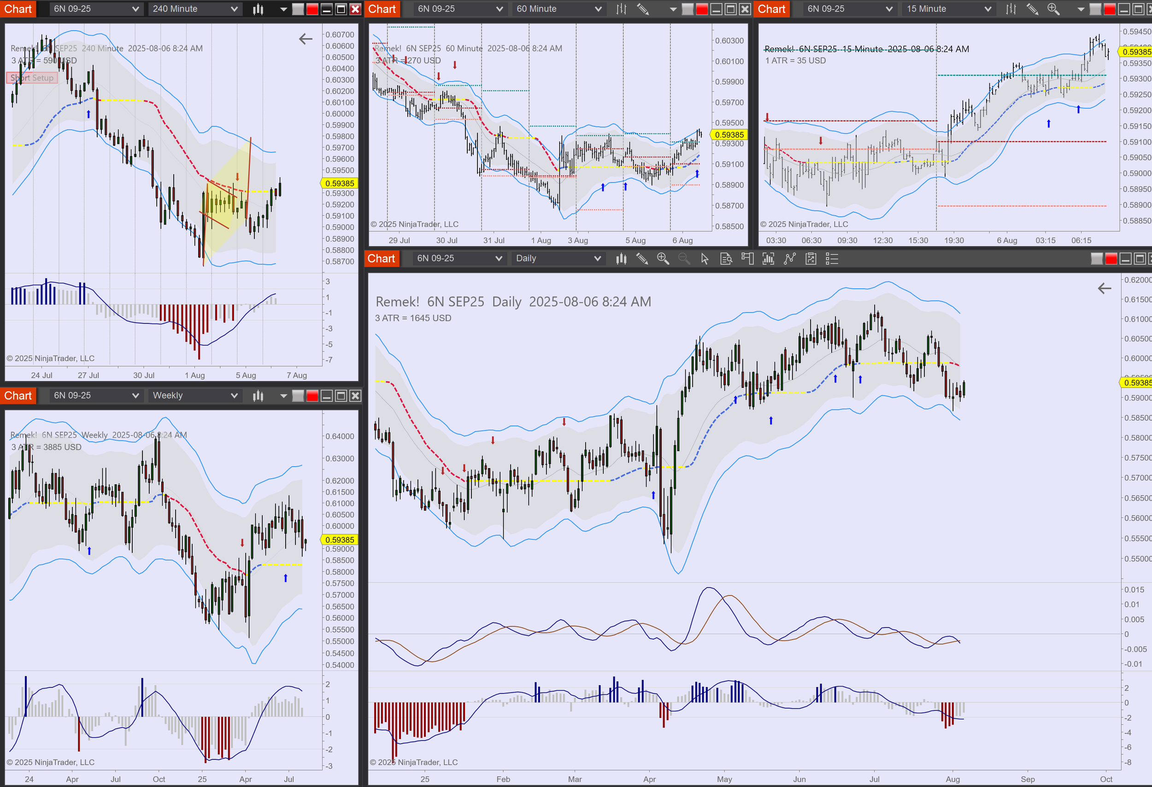The image size is (1152, 787).
Task: Click the 0.59385 price marker on 60 Minute chart
Action: [x=729, y=135]
